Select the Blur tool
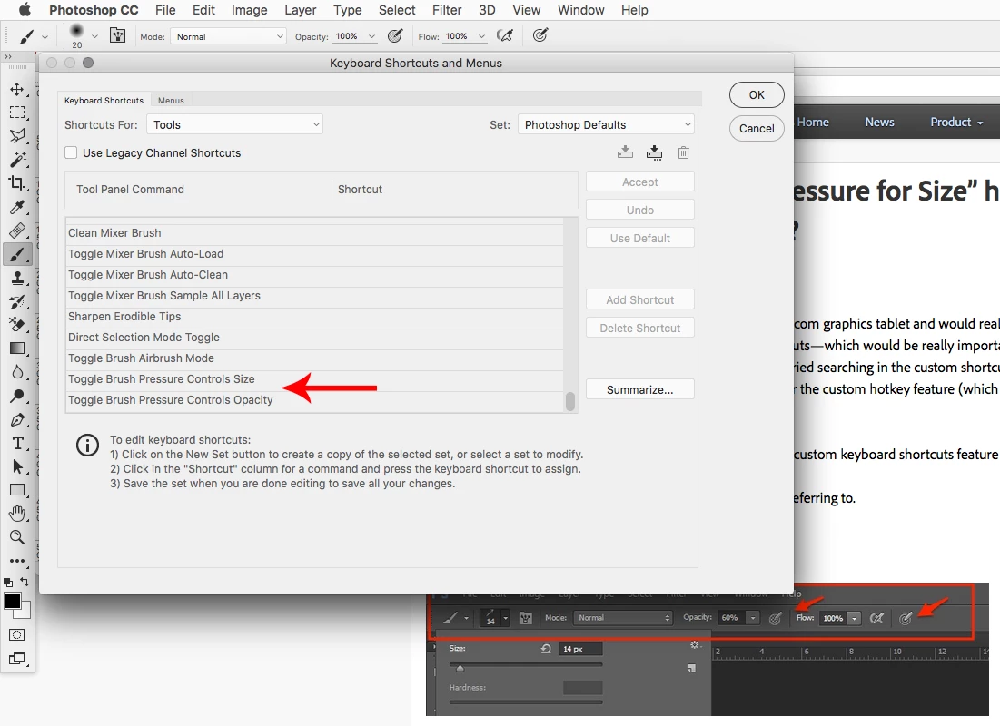The width and height of the screenshot is (1000, 726). coord(17,371)
